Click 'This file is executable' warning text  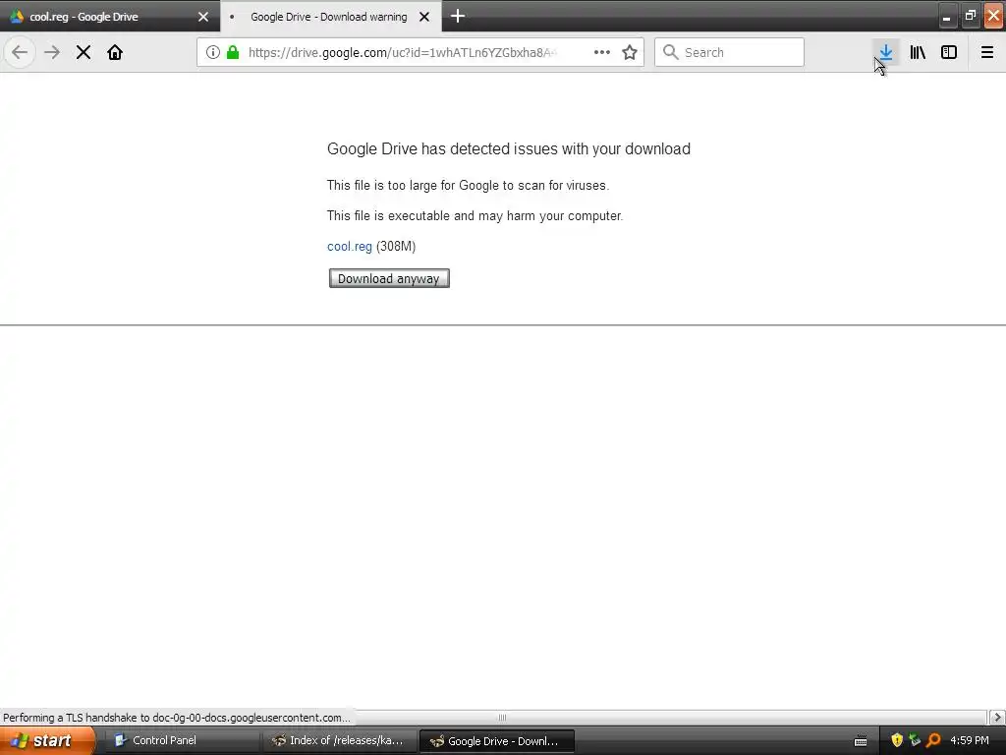475,215
